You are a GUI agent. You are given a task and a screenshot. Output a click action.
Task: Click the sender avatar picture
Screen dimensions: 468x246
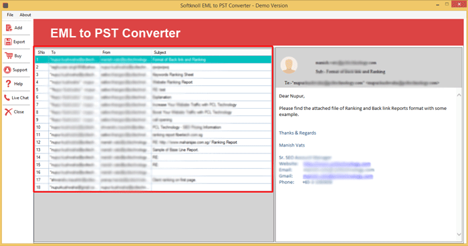(x=289, y=65)
